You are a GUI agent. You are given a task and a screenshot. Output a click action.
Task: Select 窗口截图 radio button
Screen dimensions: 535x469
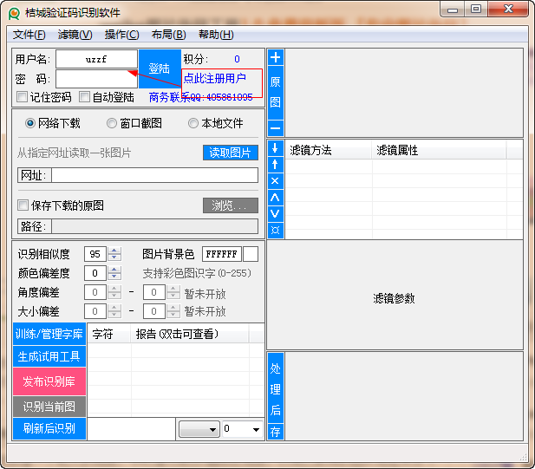pos(112,123)
